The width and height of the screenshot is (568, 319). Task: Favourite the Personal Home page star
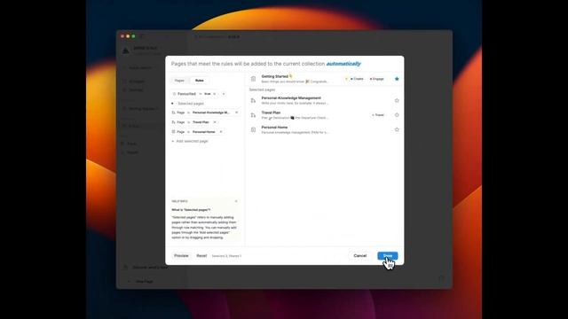tap(397, 129)
